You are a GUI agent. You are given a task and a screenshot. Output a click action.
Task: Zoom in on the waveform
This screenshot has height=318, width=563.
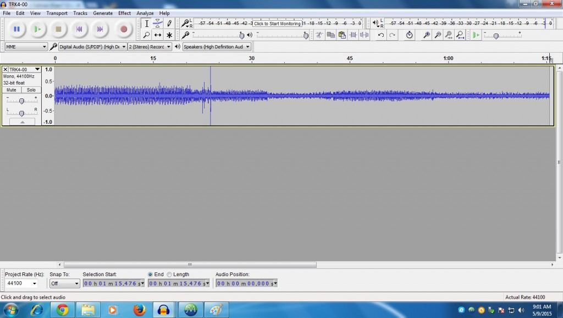tap(426, 35)
